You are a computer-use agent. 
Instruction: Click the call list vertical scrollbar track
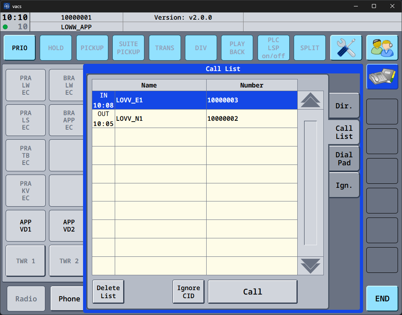[x=310, y=183]
